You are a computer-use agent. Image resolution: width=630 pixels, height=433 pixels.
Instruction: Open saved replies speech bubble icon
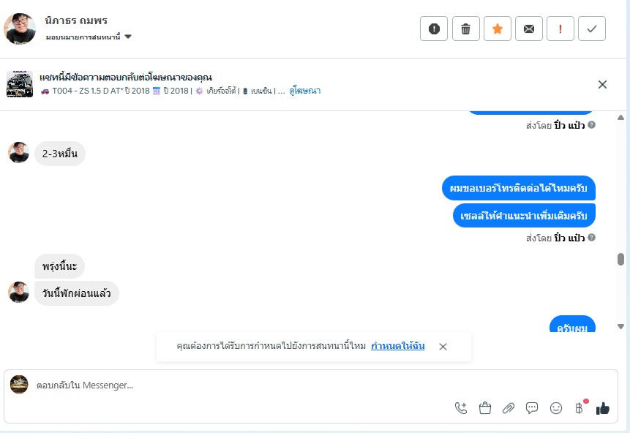(532, 408)
